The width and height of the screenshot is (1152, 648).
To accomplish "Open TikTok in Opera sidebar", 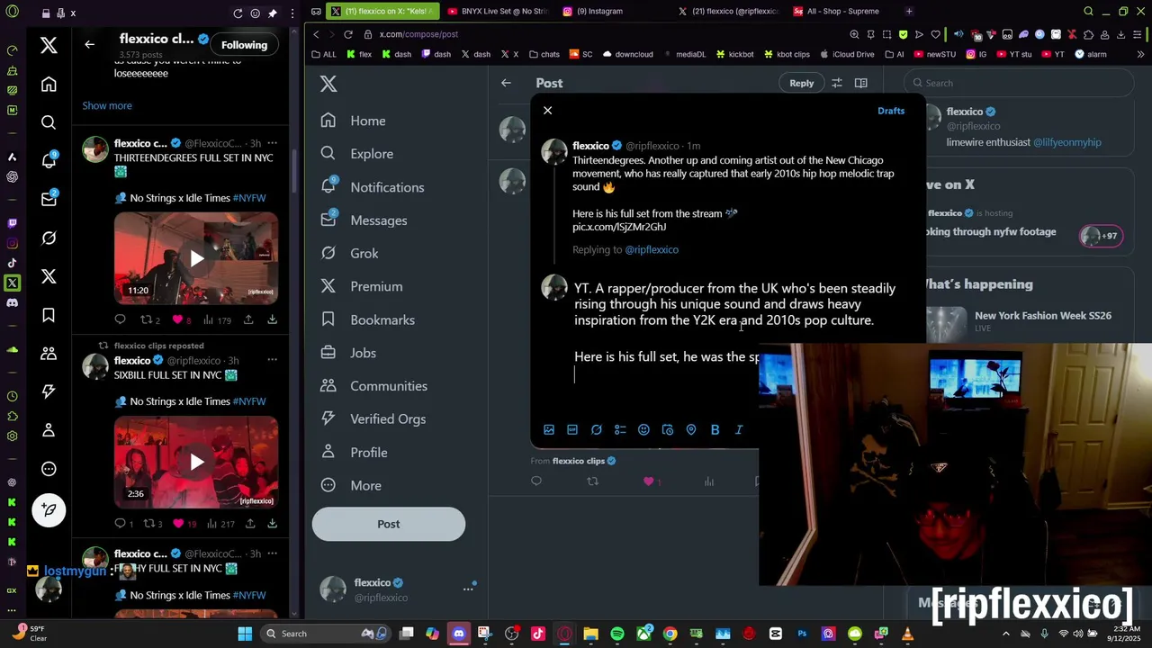I will (12, 263).
